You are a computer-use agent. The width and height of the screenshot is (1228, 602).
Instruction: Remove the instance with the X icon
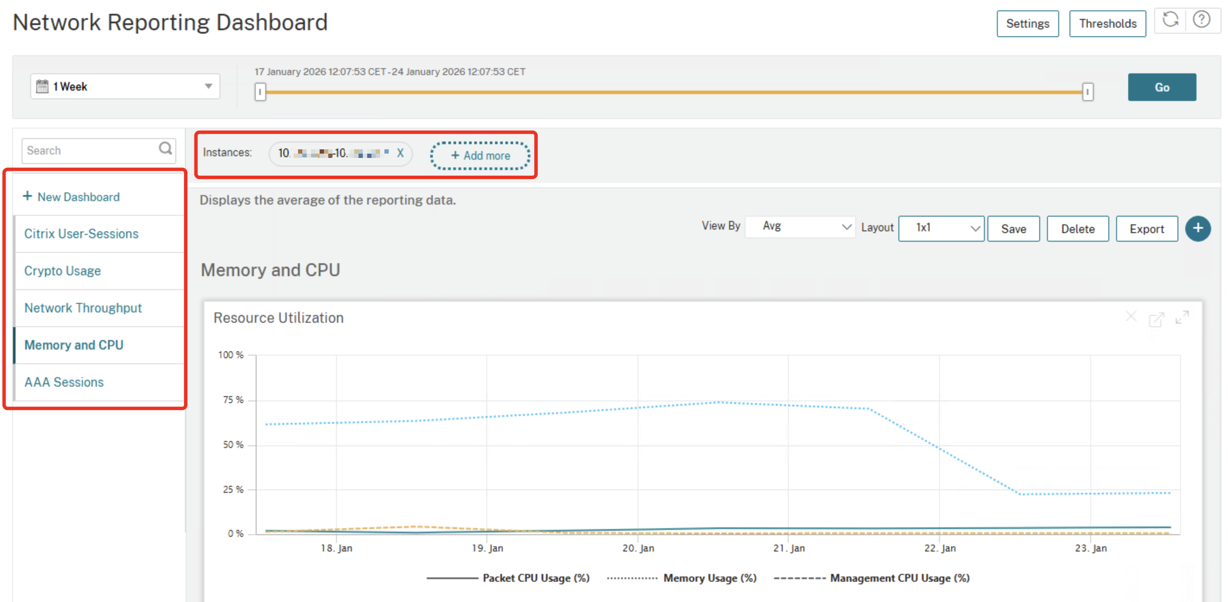[400, 153]
